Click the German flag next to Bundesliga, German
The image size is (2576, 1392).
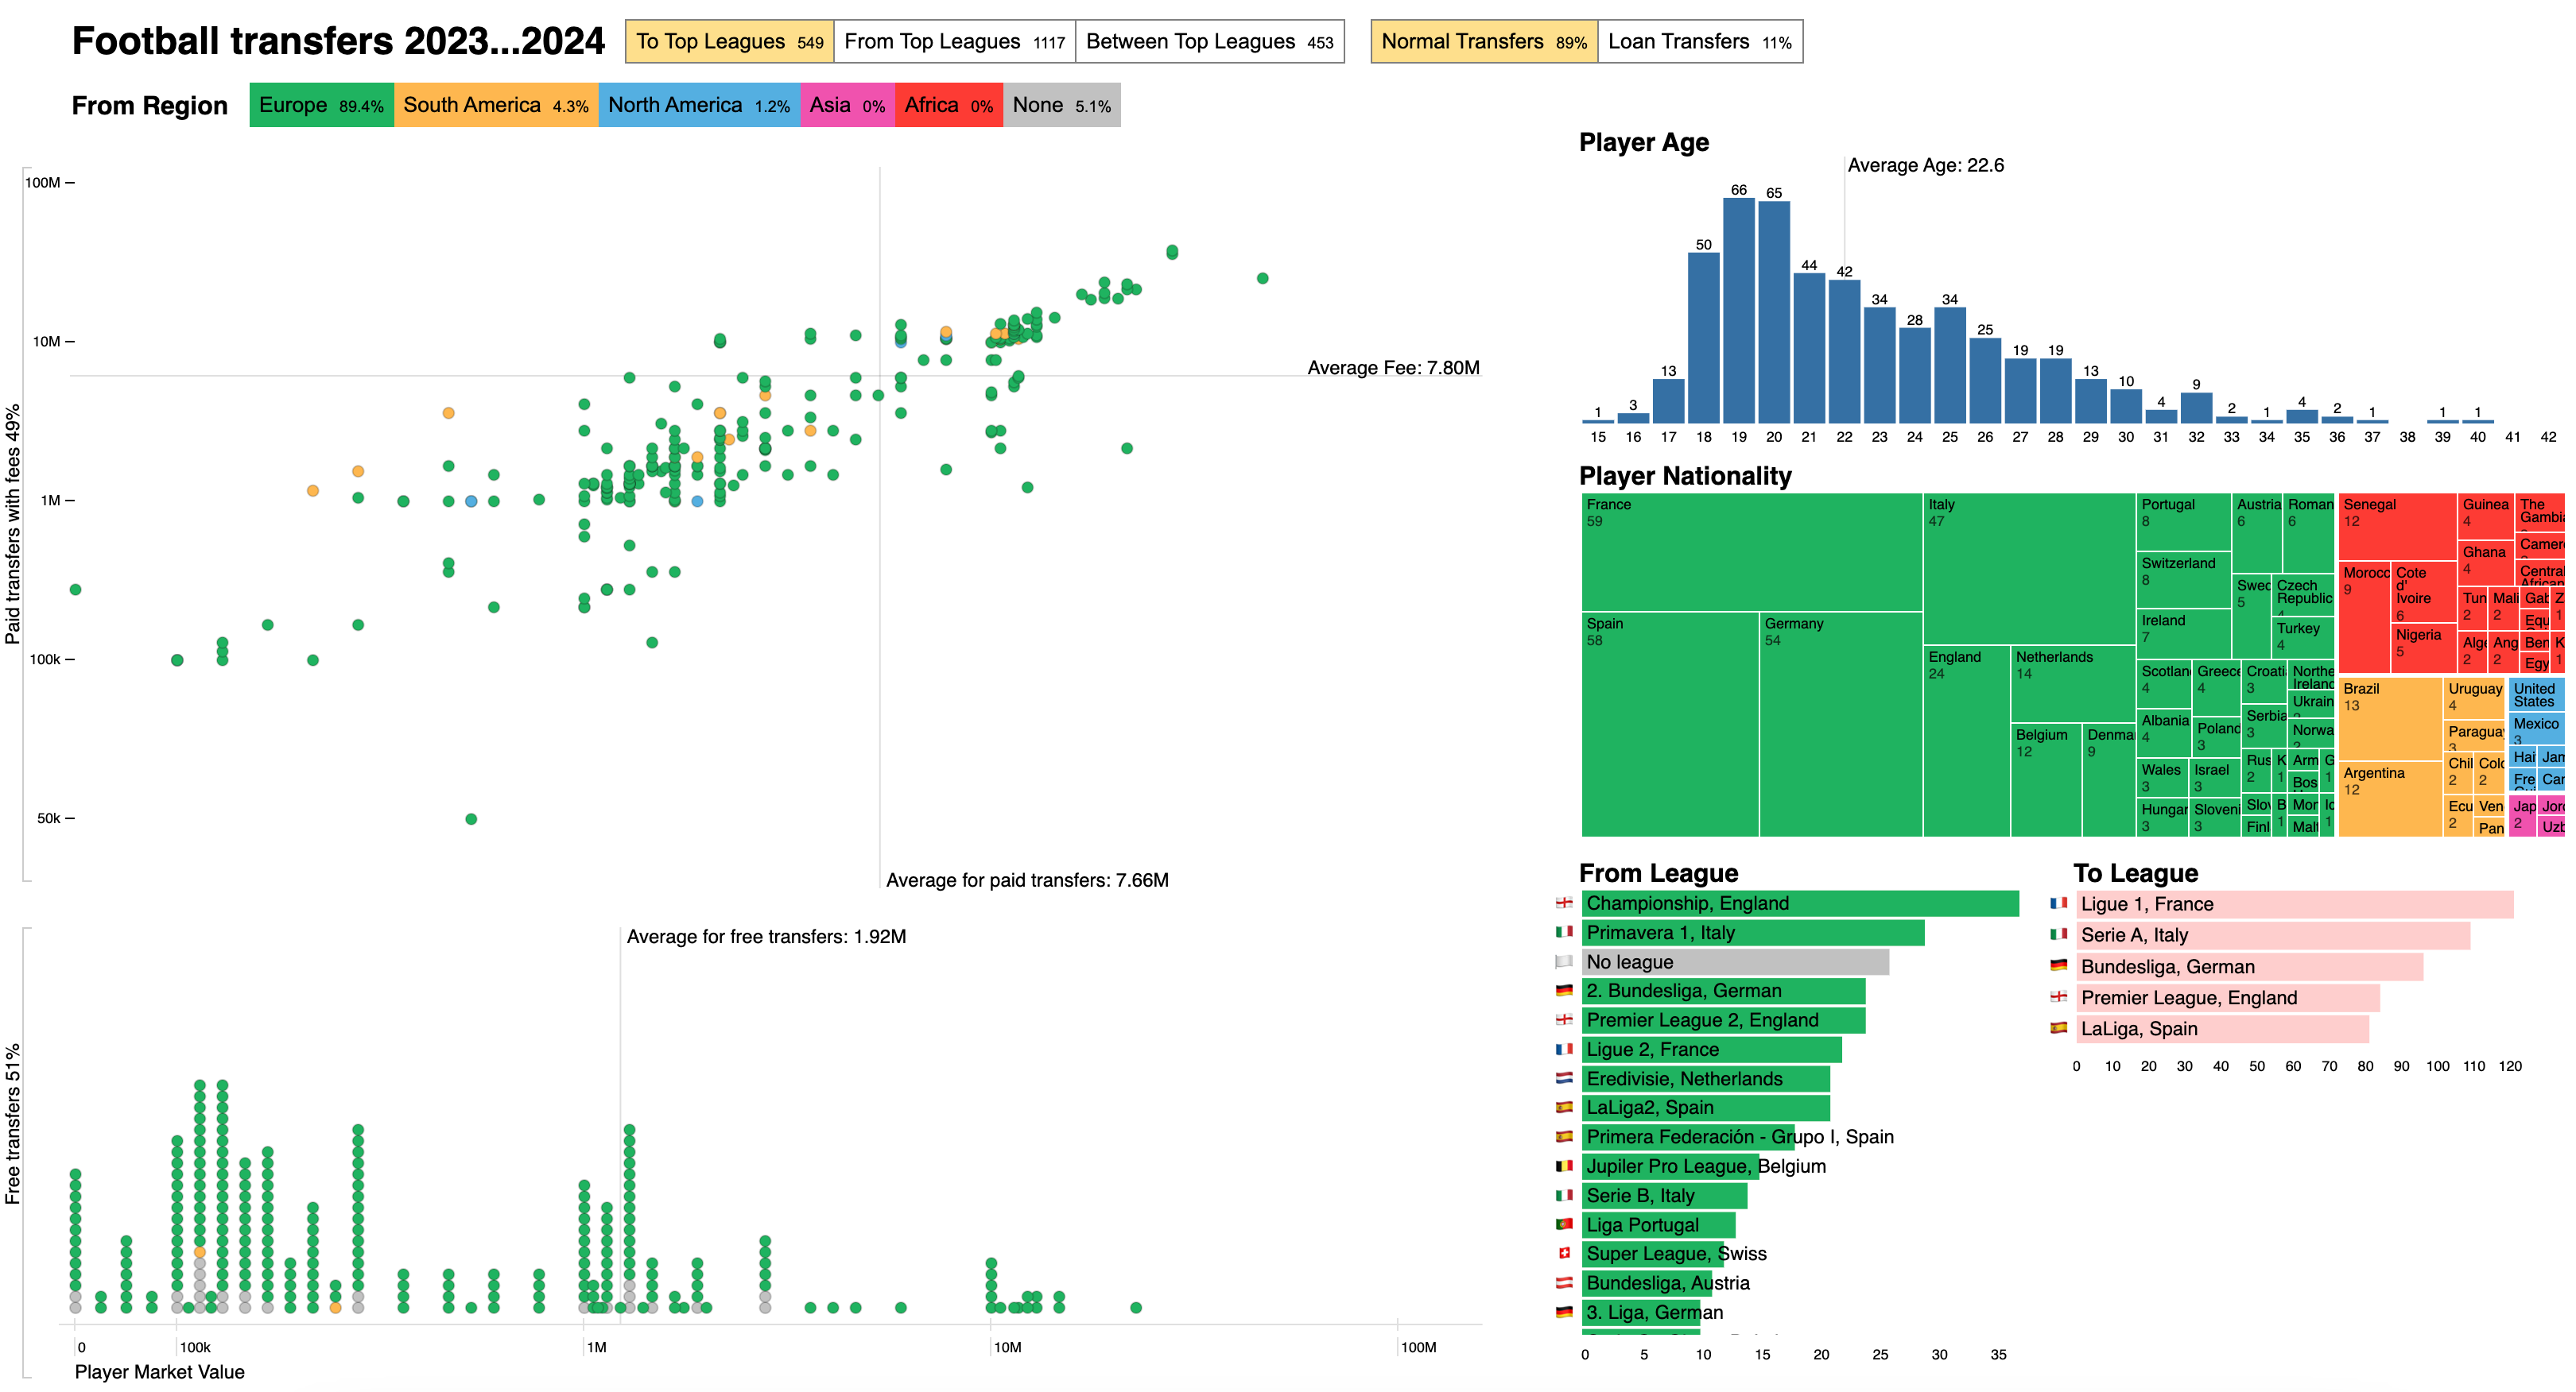click(x=2058, y=965)
